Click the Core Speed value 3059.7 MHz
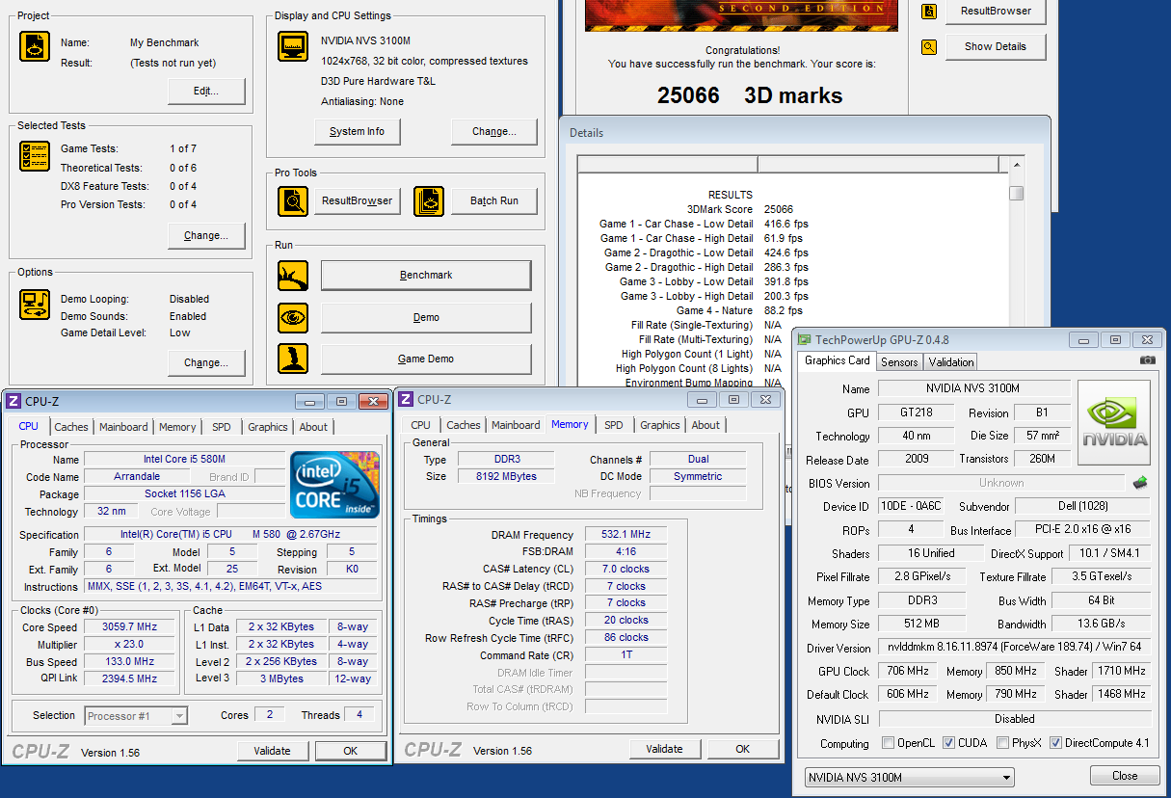 [x=130, y=626]
